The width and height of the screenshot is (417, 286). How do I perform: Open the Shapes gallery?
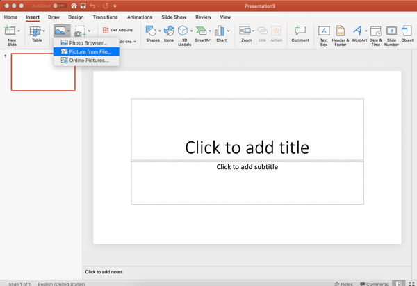(151, 31)
